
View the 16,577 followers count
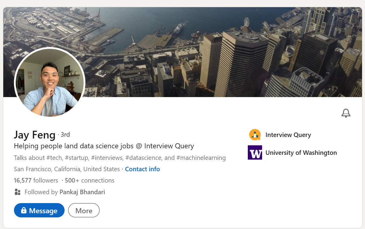coord(36,180)
